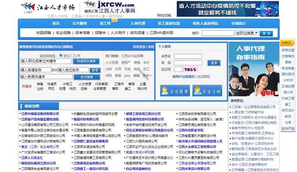Open the 名企招聘 sub-nav link
Screen dimensions: 297x172
63,33
